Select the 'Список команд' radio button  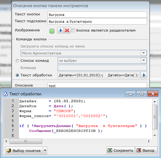click(x=17, y=61)
